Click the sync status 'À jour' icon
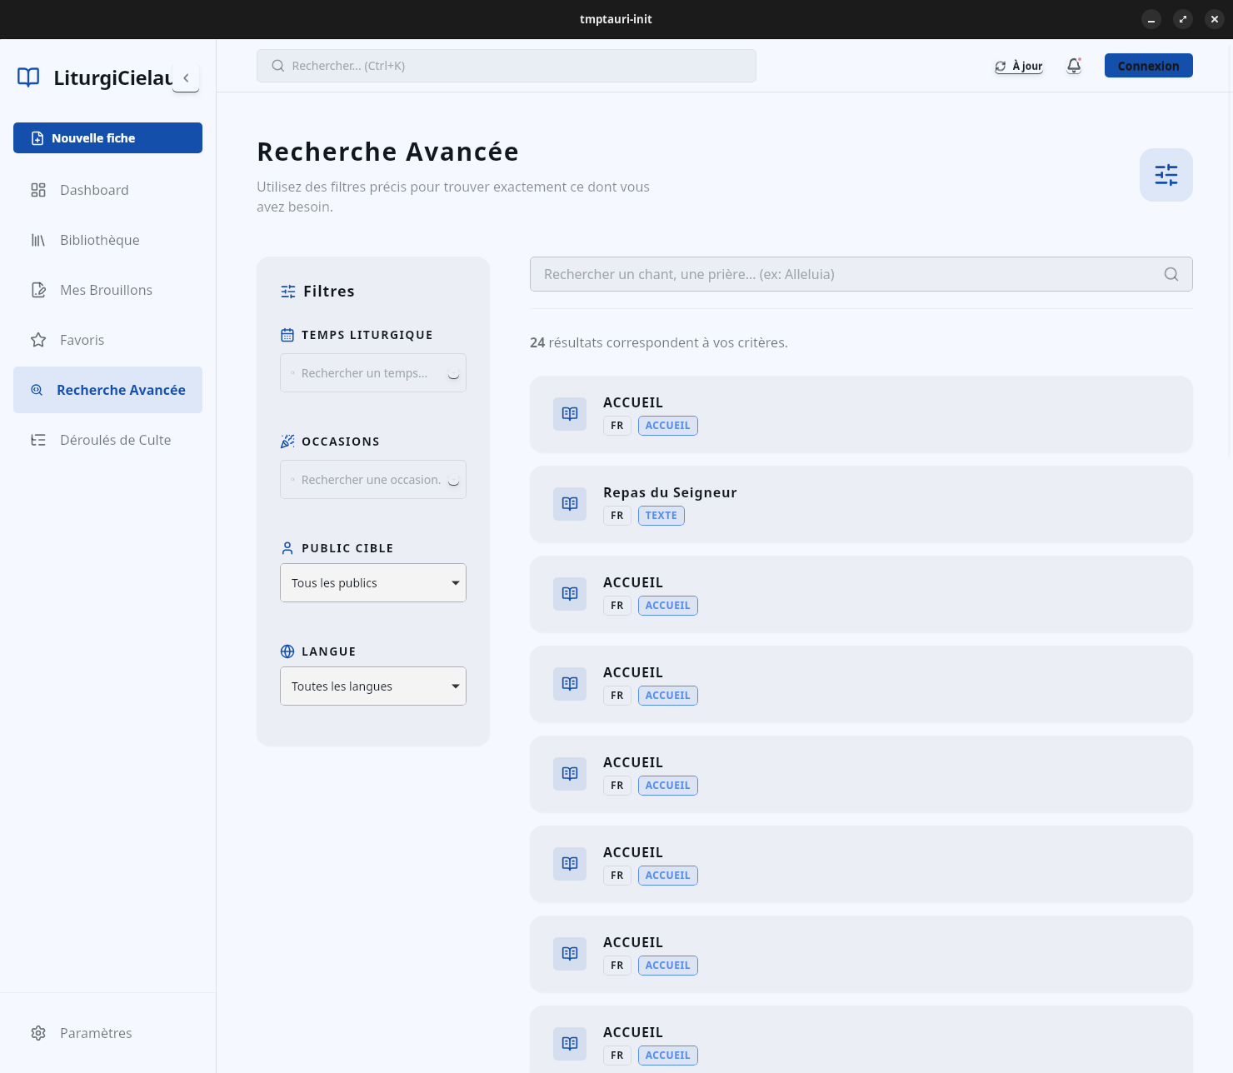 (x=1001, y=67)
